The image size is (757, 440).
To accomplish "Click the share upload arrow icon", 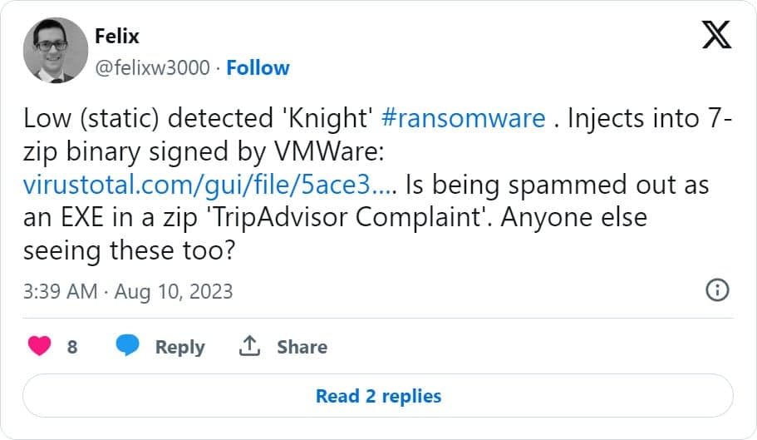I will click(x=249, y=346).
